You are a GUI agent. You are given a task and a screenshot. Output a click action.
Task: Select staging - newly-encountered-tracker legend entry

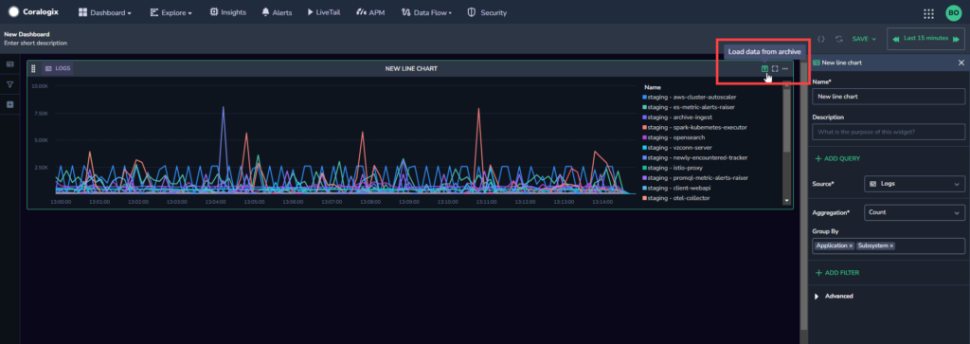pos(695,157)
